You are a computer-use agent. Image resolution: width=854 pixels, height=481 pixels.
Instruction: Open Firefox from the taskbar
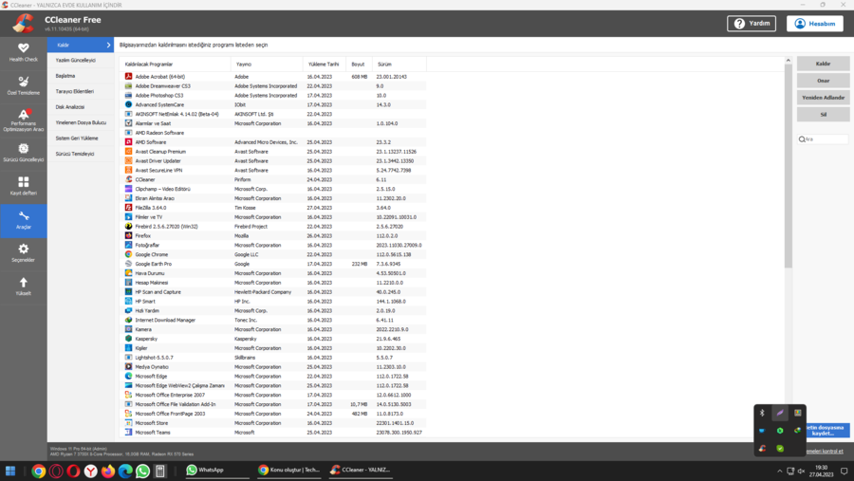click(x=108, y=472)
